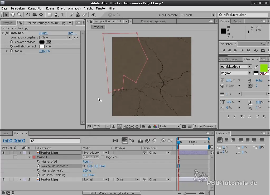Switch to the raps timeline tab
Screen dimensions: 270x195
(x=6, y=133)
